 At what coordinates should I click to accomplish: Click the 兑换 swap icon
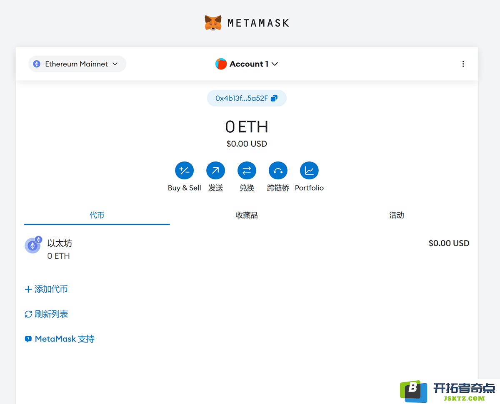click(247, 171)
